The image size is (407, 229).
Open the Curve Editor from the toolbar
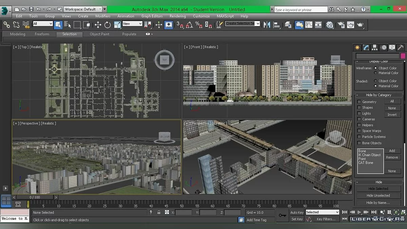309,24
